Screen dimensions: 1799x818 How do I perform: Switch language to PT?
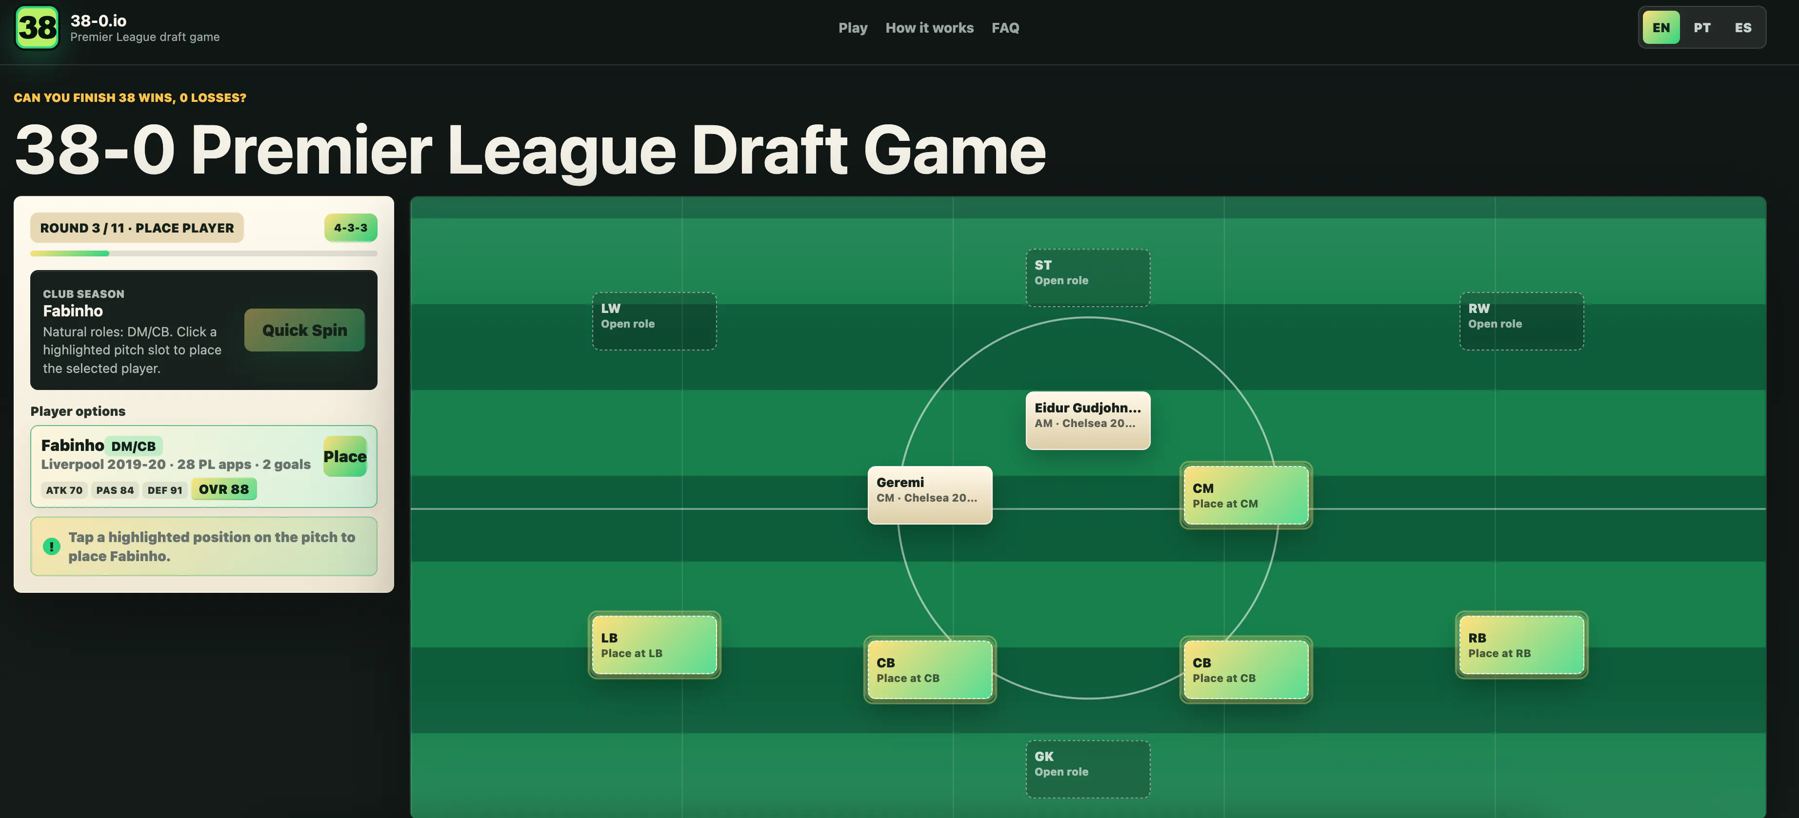tap(1702, 28)
